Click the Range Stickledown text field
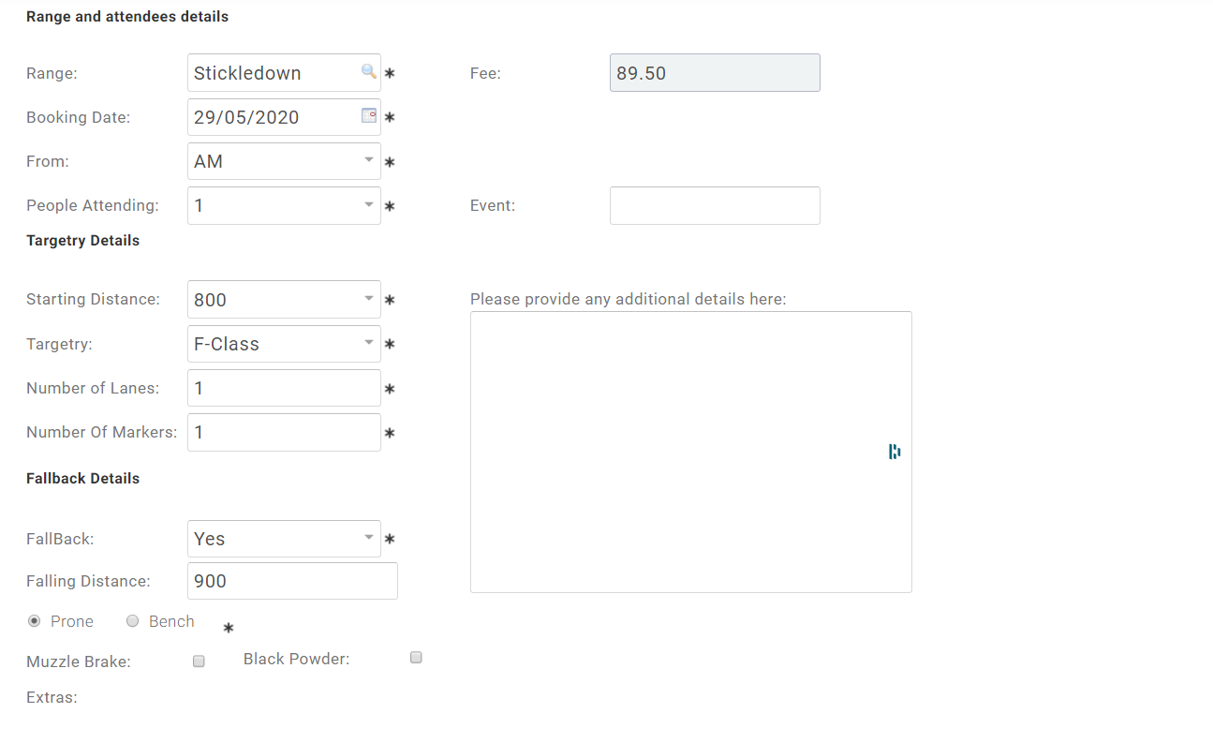The width and height of the screenshot is (1213, 743). pos(272,73)
